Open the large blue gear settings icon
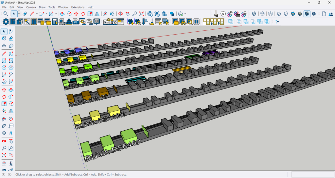The height and width of the screenshot is (178, 335). (6, 22)
